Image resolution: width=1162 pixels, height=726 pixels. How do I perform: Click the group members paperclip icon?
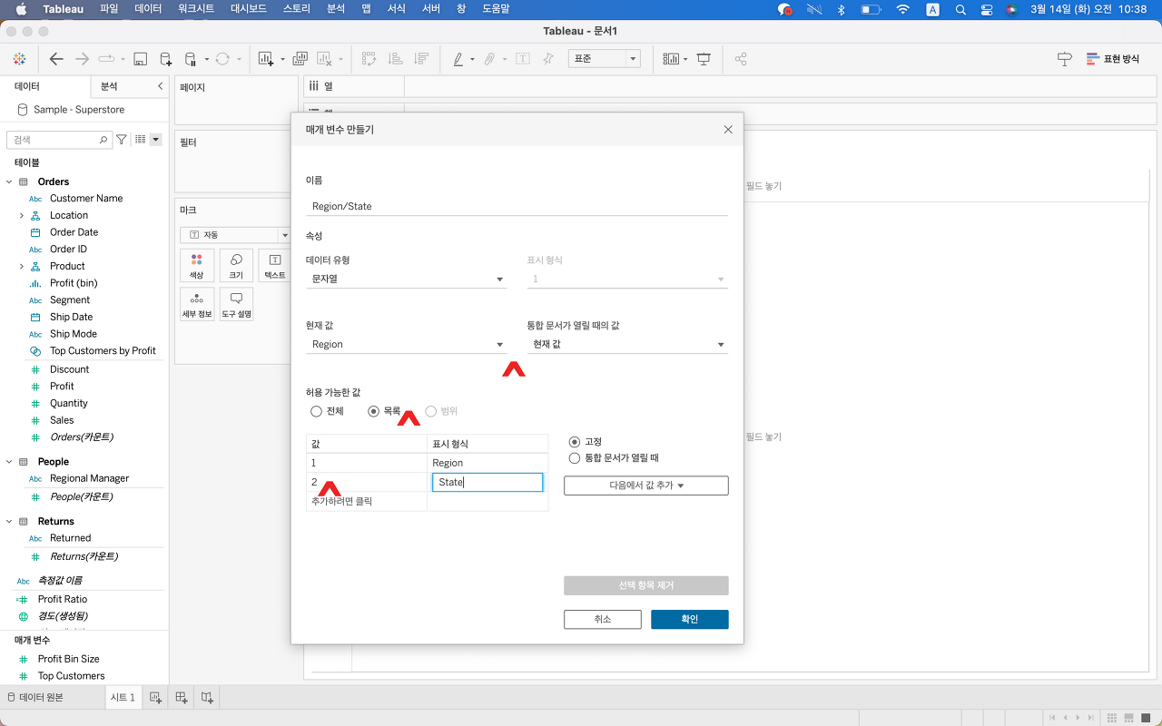click(489, 59)
